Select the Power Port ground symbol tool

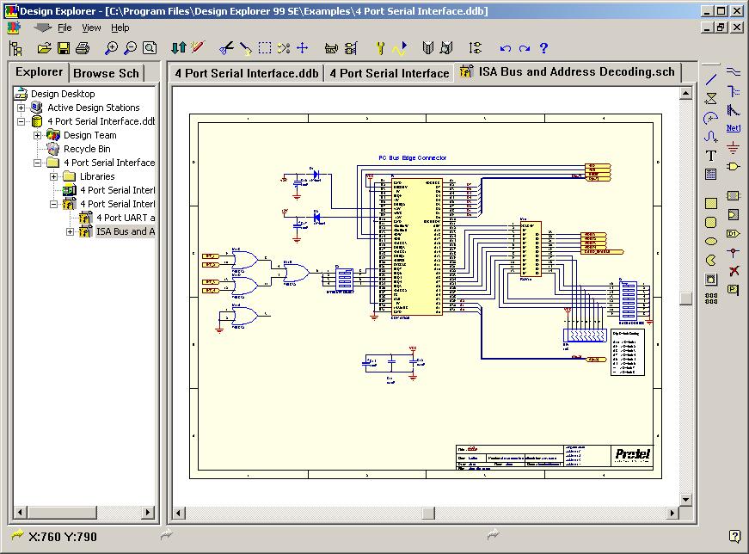click(734, 147)
